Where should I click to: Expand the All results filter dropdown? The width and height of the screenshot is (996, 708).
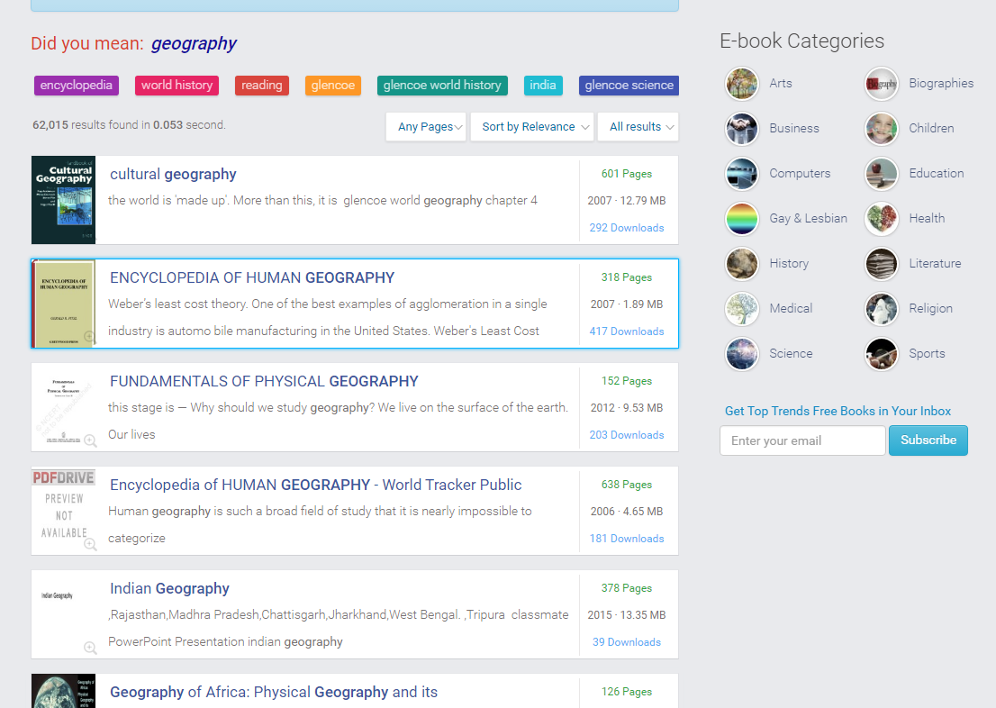[x=640, y=126]
